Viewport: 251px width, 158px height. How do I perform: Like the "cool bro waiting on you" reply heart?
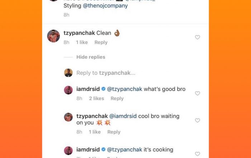click(197, 120)
